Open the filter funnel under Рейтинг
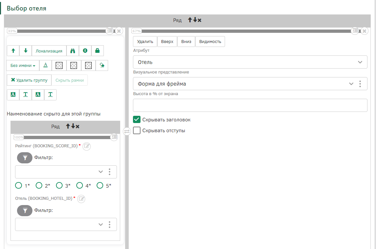This screenshot has width=376, height=249. pos(25,158)
